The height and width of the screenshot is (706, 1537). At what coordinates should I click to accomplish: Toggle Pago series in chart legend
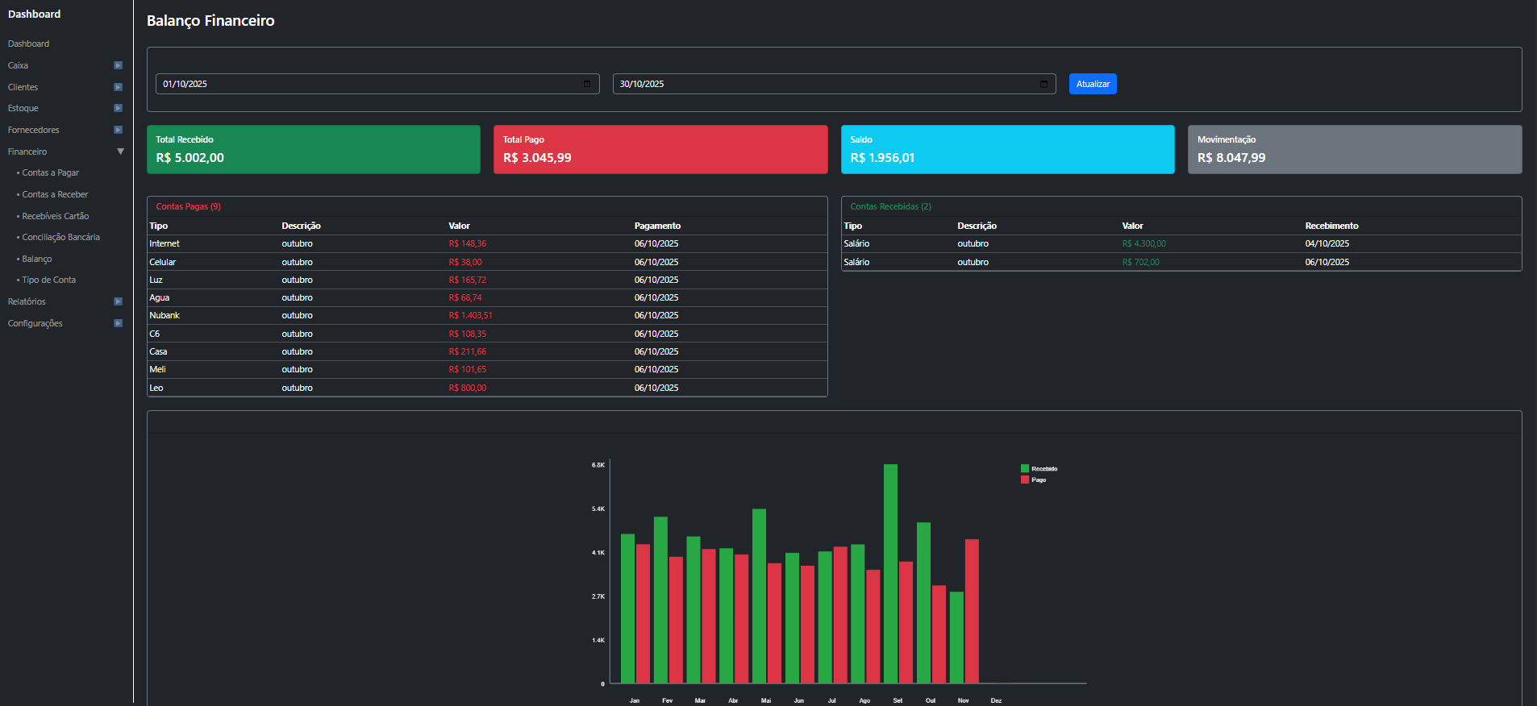click(x=1034, y=480)
